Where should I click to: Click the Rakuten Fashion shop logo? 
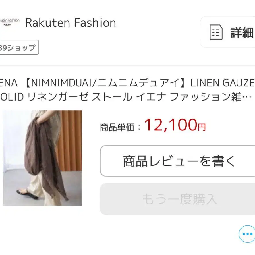pyautogui.click(x=9, y=22)
